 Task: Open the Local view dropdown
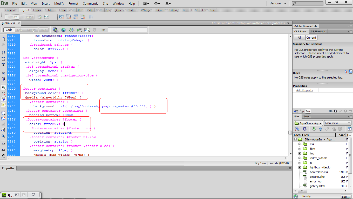[x=338, y=123]
